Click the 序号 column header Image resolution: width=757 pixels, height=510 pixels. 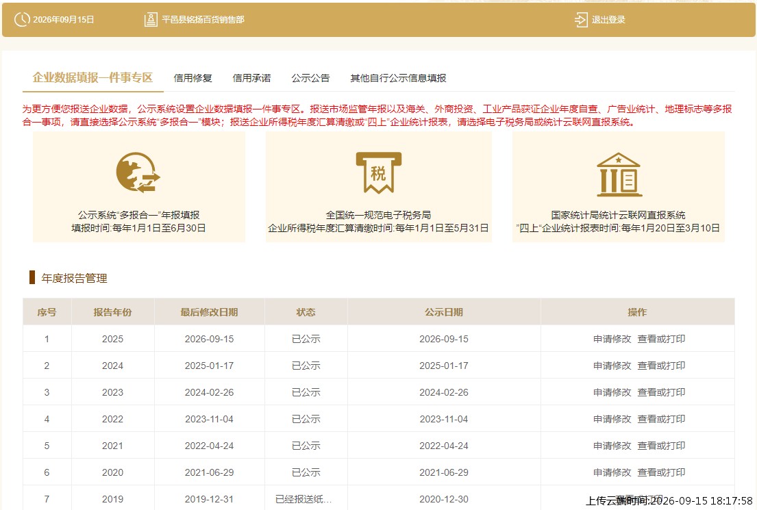click(47, 312)
